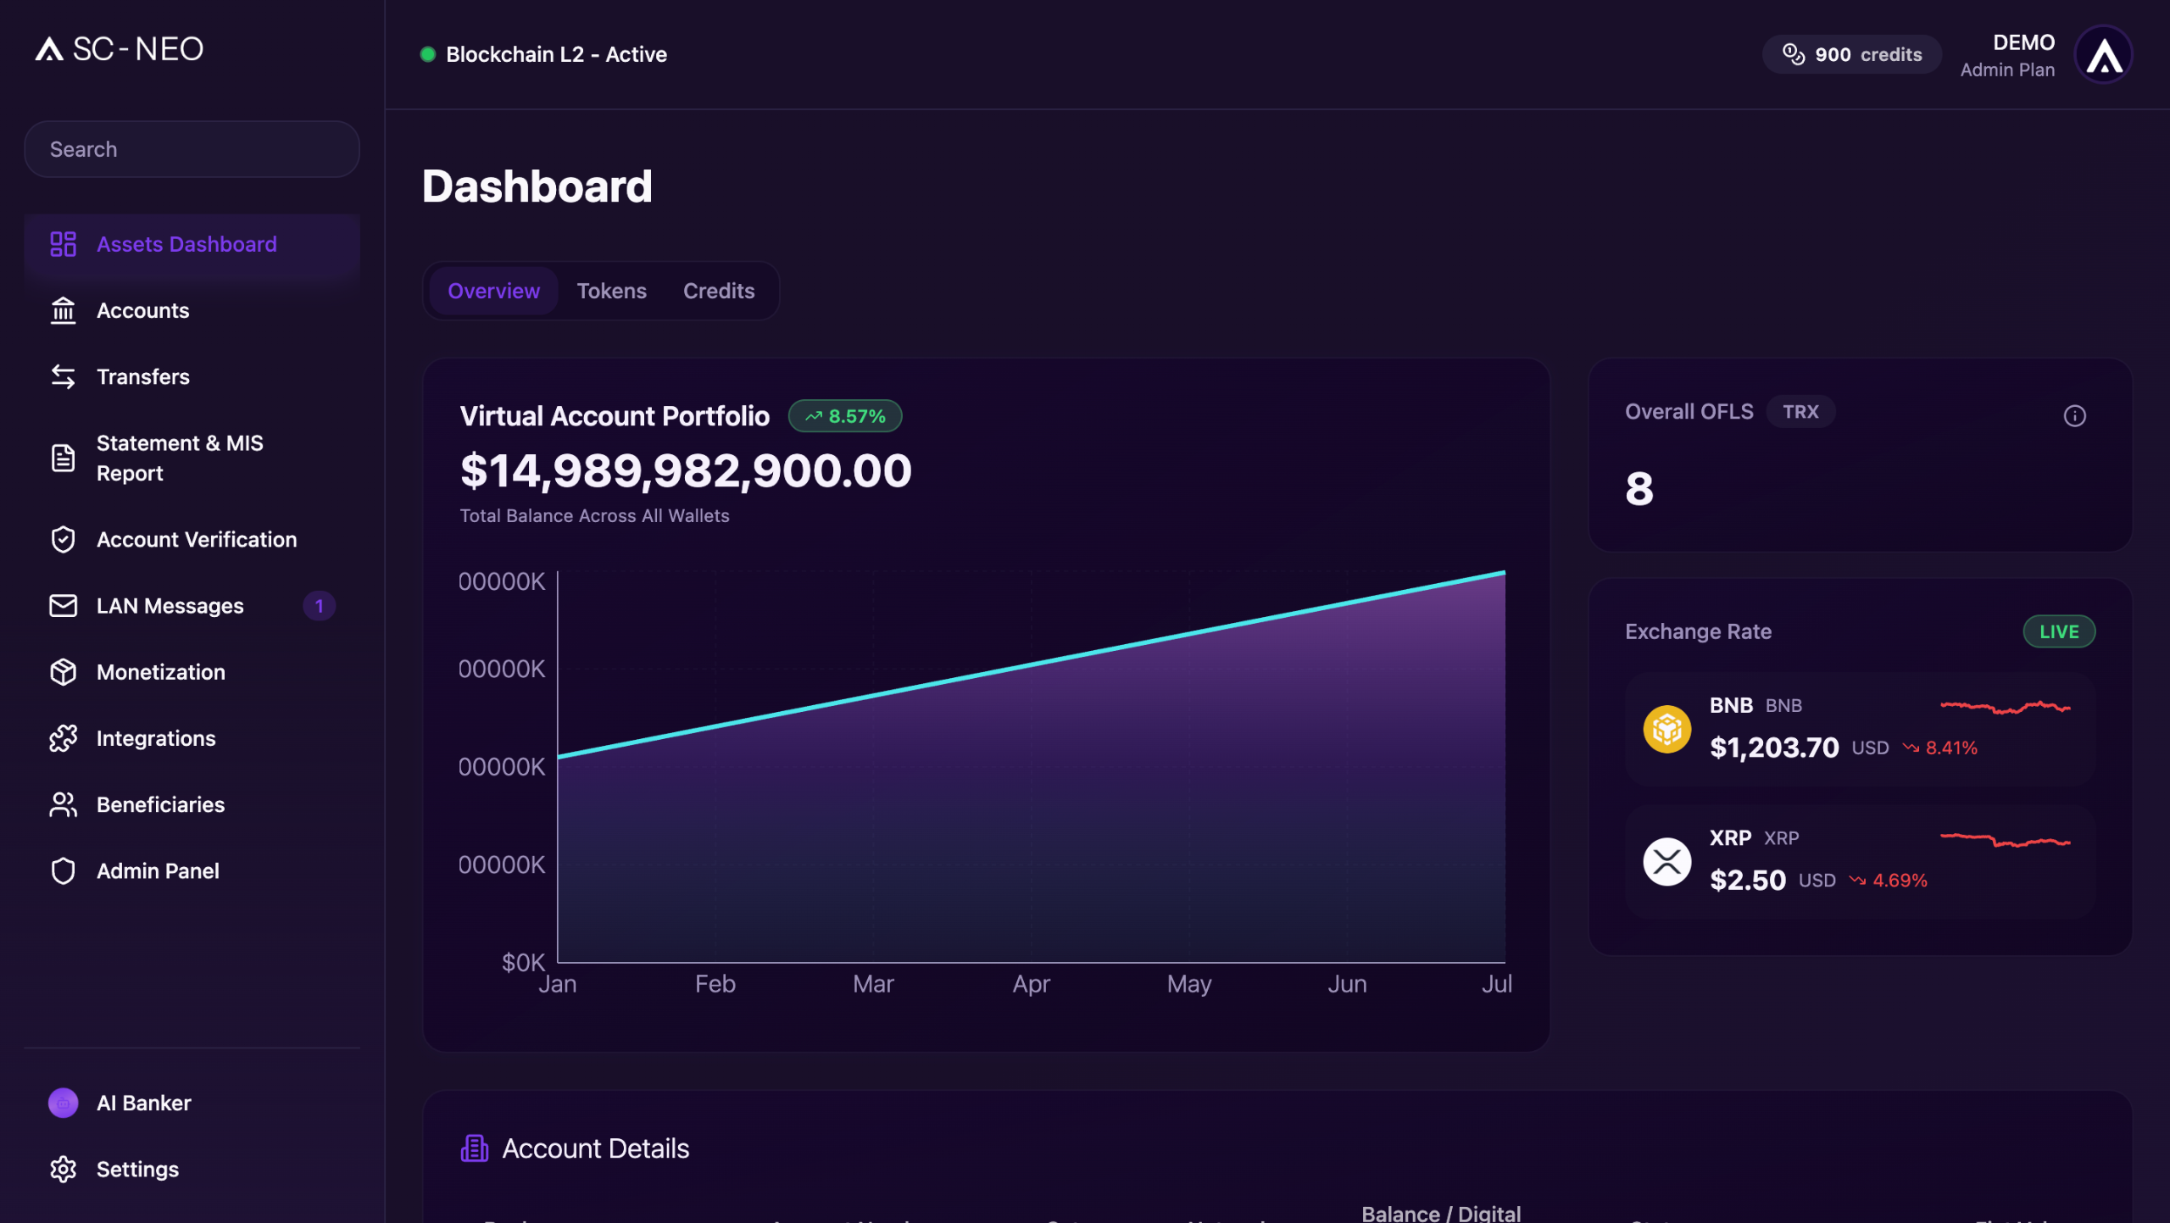2170x1223 pixels.
Task: Click the Assets Dashboard grid icon
Action: click(63, 244)
